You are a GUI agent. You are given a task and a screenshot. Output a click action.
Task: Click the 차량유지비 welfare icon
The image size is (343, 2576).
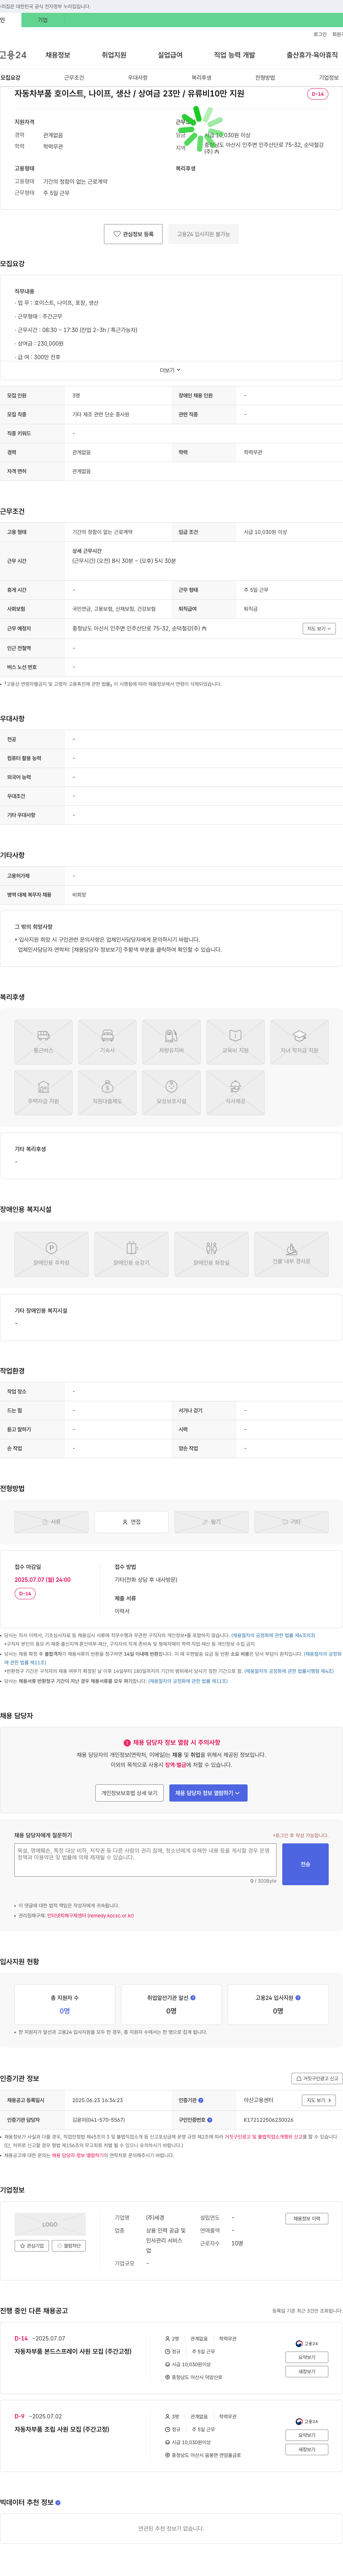coord(171,1042)
